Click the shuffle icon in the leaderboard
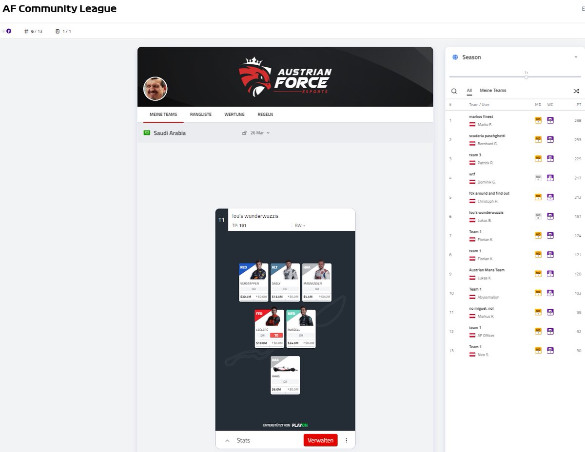This screenshot has width=585, height=452. pos(576,91)
